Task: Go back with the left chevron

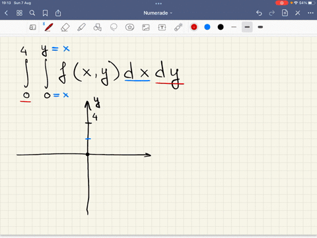Action: pyautogui.click(x=7, y=13)
